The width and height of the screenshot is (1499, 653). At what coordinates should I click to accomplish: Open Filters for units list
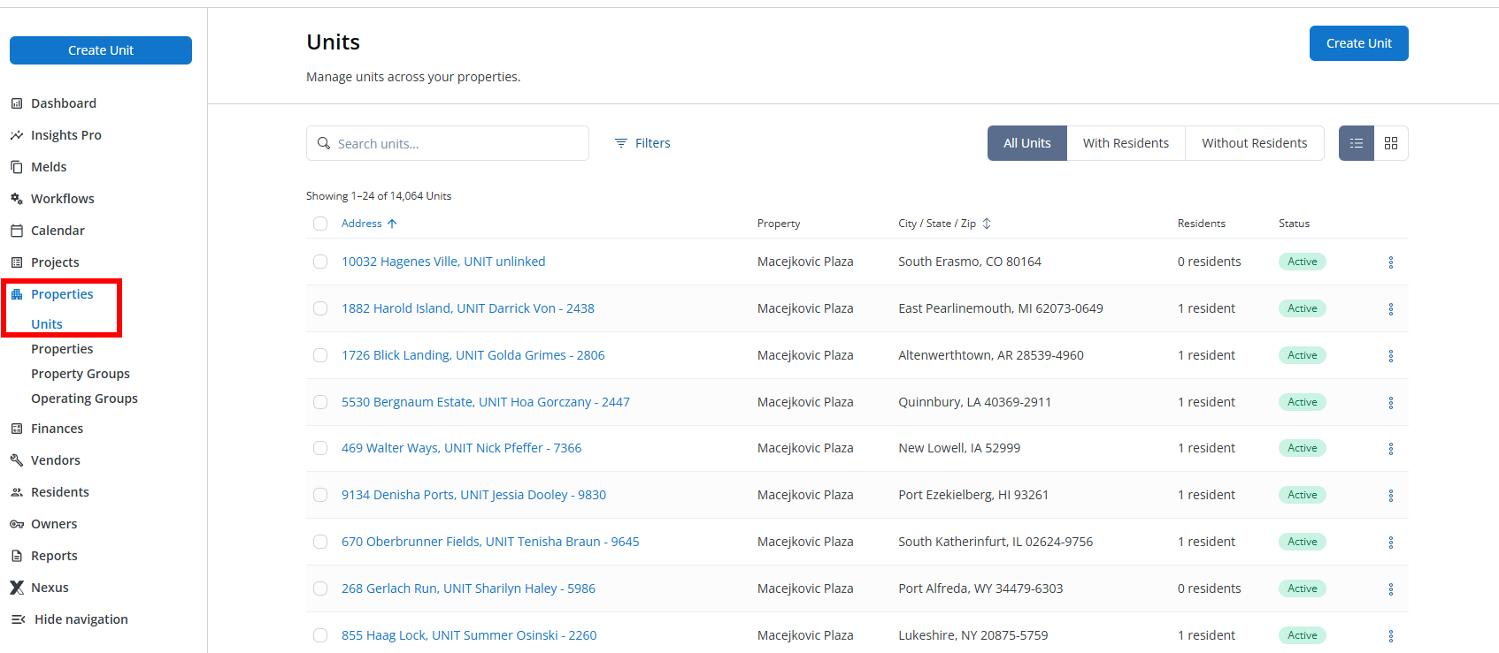(642, 143)
